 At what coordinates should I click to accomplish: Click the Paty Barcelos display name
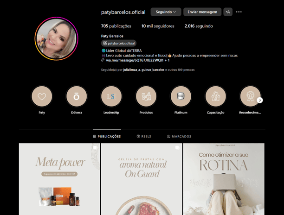(x=112, y=36)
